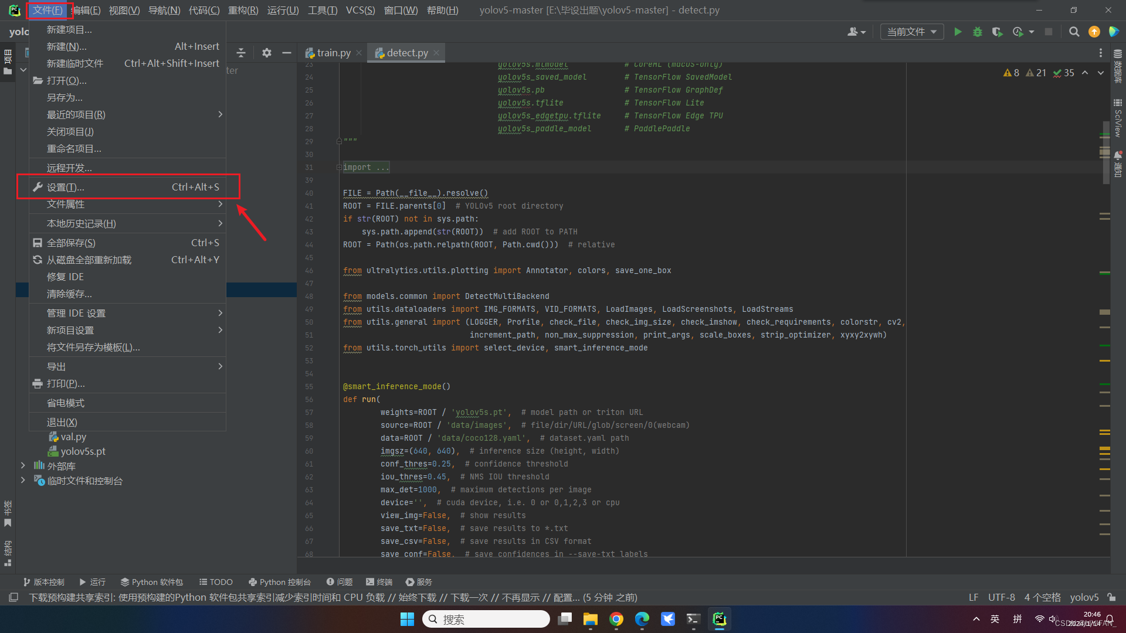Viewport: 1126px width, 633px height.
Task: Toggle the import fold marker in gutter
Action: pos(339,168)
